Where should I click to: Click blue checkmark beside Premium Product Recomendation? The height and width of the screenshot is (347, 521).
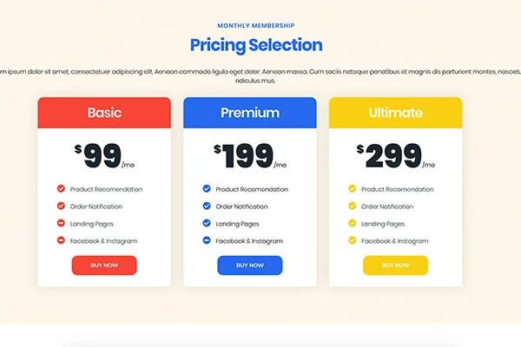pos(207,188)
